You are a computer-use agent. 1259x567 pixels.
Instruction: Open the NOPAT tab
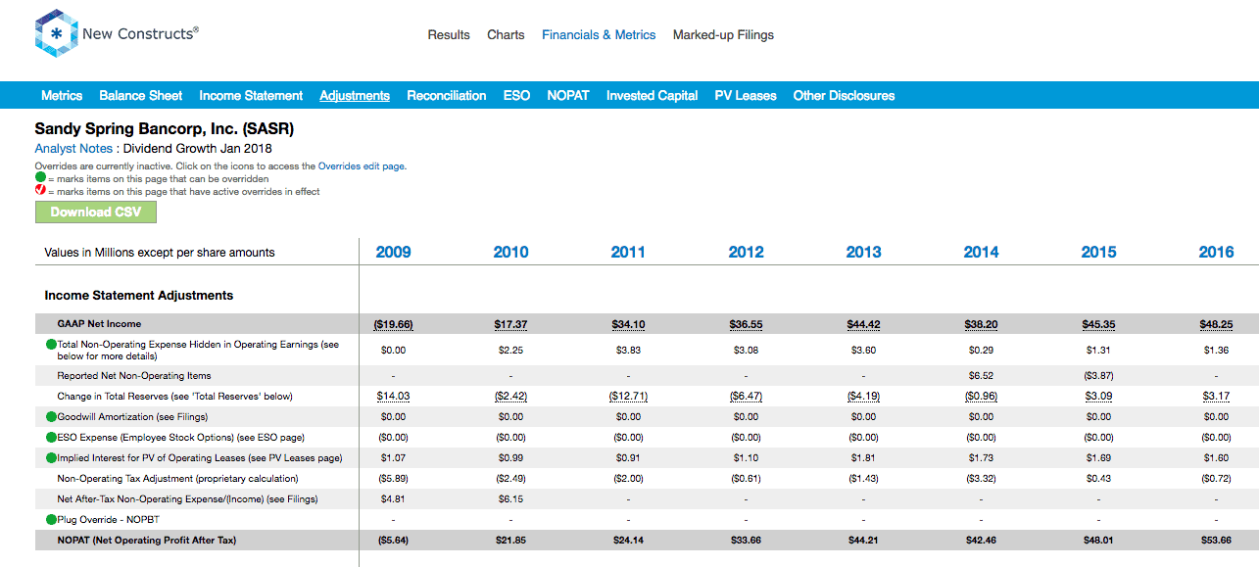pyautogui.click(x=568, y=96)
